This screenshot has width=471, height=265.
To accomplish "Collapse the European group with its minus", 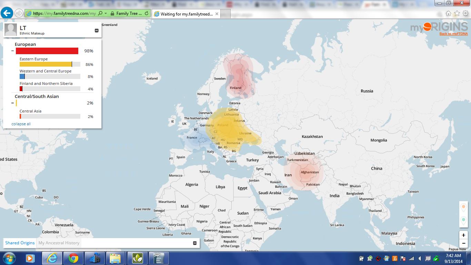I will (13, 51).
